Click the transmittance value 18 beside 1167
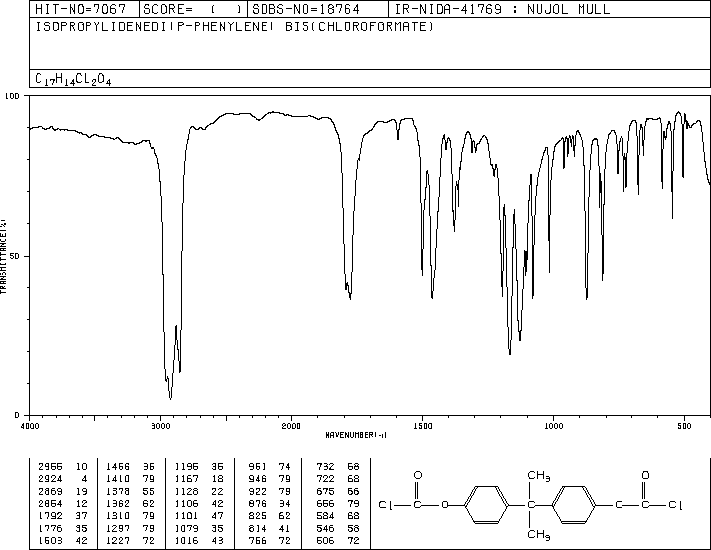Screen dimensions: 711x550 pos(217,479)
